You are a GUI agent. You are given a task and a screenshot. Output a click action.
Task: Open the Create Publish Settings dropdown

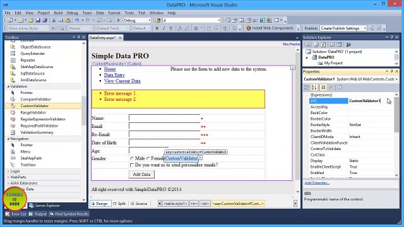coord(365,28)
